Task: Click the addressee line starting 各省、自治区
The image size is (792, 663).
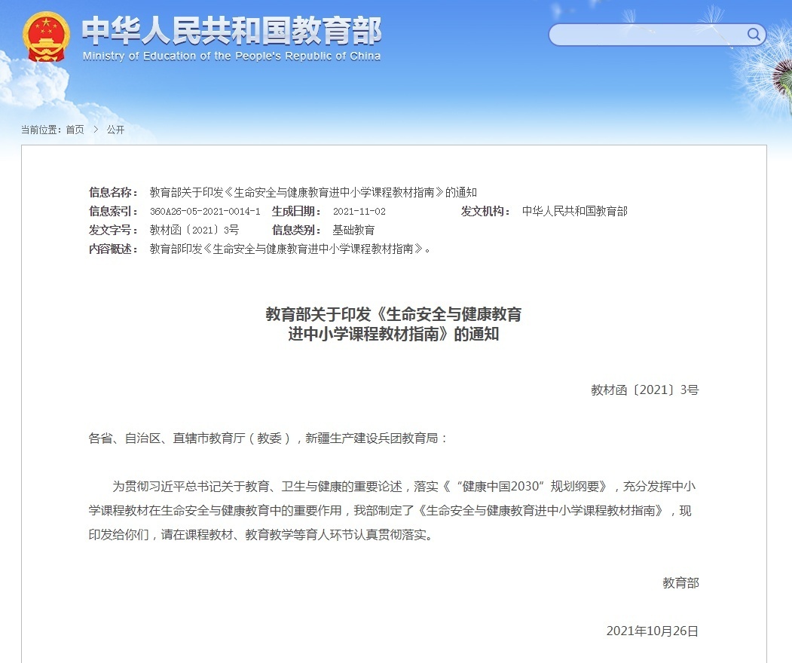Action: 268,438
